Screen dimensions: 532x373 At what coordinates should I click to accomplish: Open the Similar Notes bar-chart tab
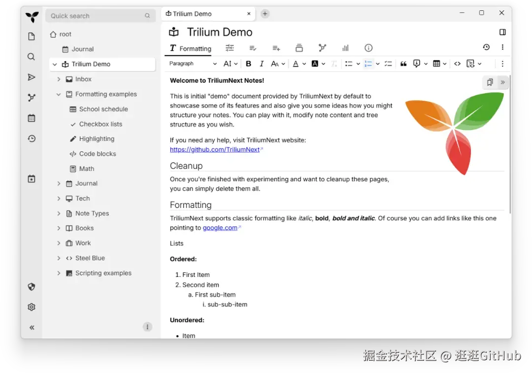(345, 48)
